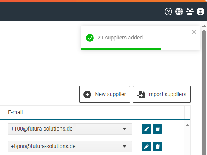Delete the +100@futura-solutions.de supplier

(x=157, y=129)
